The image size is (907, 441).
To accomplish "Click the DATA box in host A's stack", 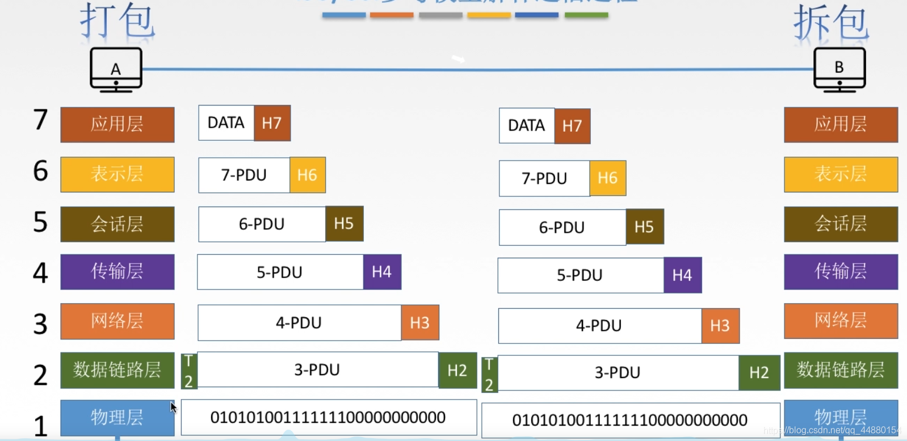I will coord(226,123).
